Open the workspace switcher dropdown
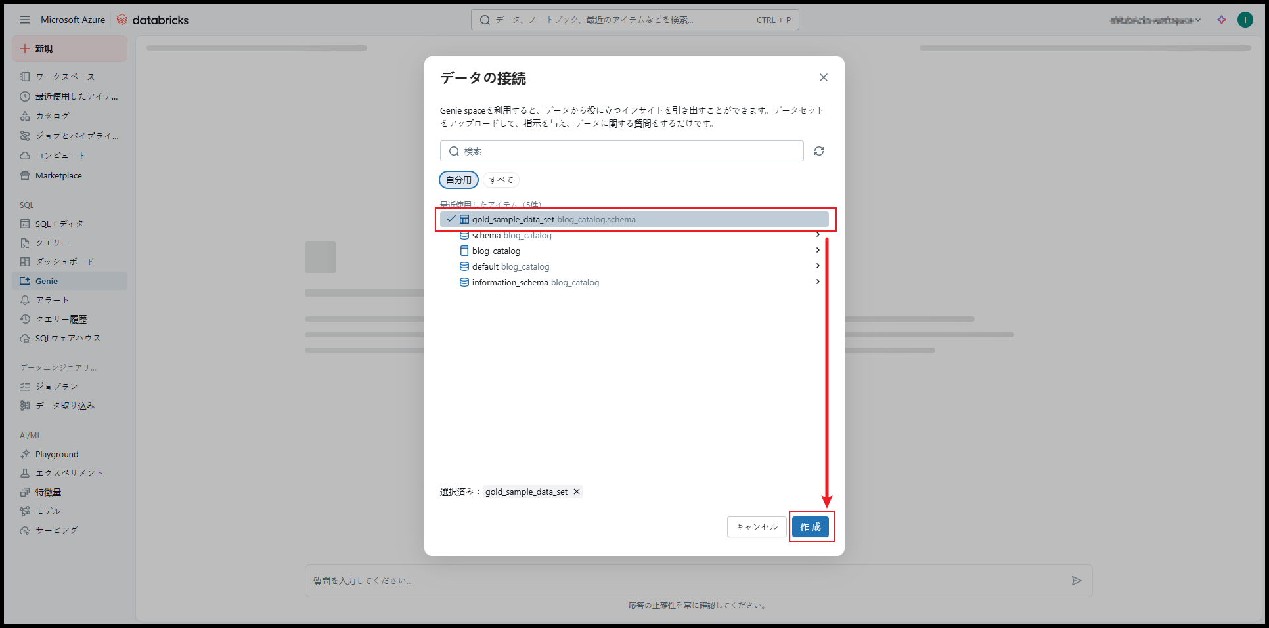 pyautogui.click(x=1155, y=20)
